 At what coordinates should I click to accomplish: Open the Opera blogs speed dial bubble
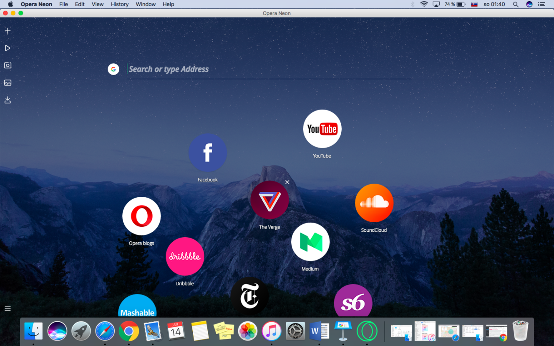coord(141,216)
